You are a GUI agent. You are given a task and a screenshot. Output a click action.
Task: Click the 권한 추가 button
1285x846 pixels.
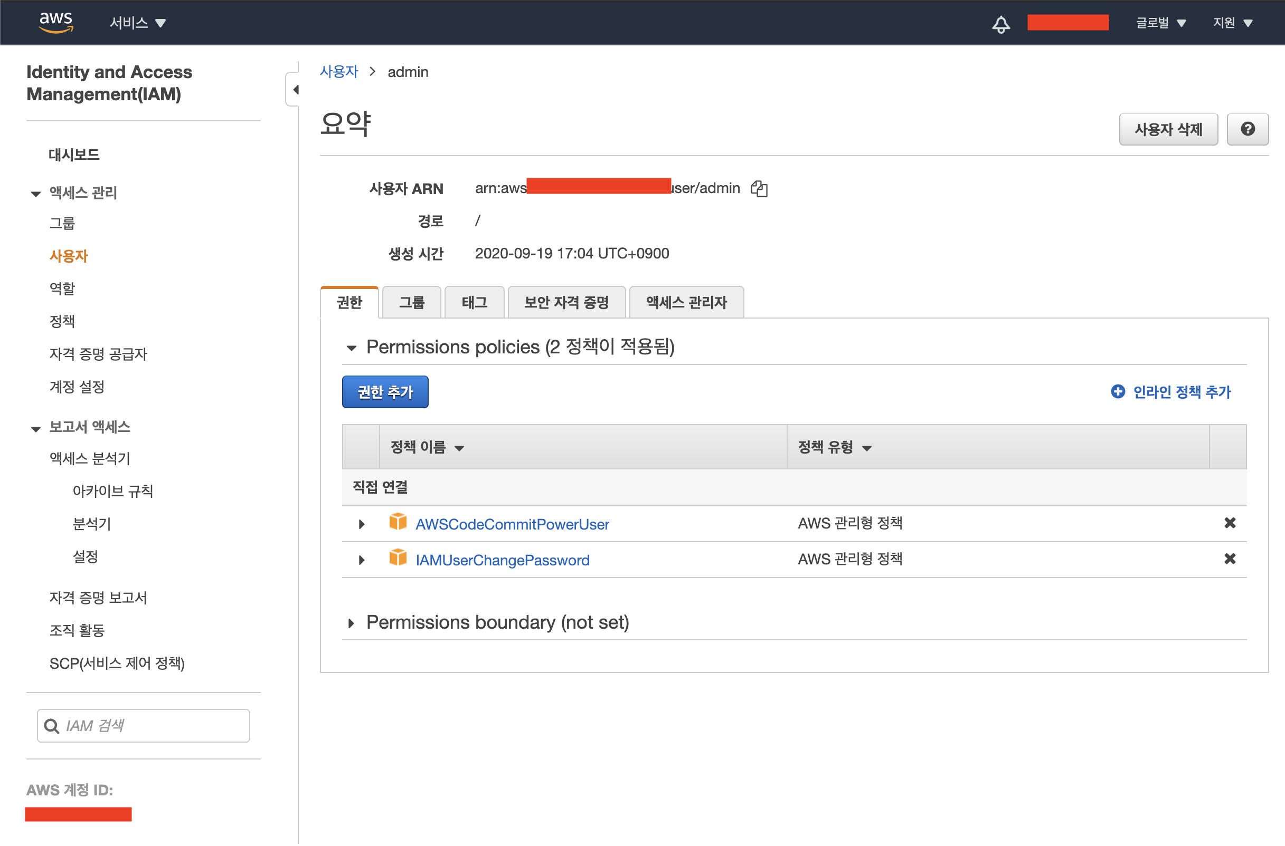[x=385, y=392]
